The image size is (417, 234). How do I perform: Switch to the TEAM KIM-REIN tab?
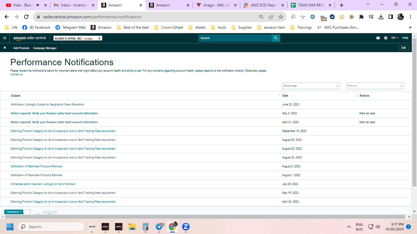point(311,5)
